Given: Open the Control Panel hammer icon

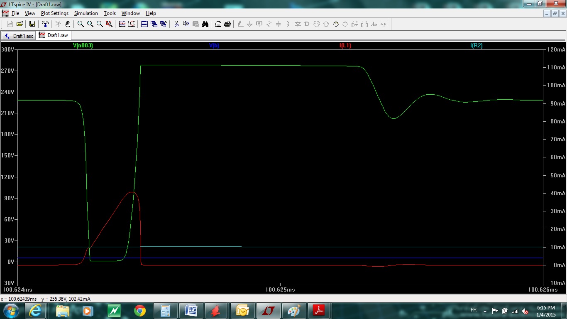Looking at the screenshot, I should 45,24.
